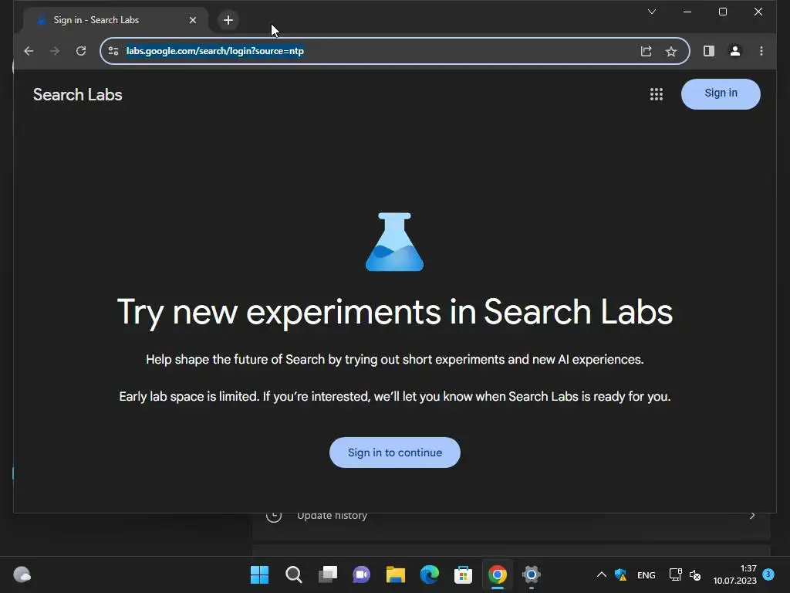Screen dimensions: 790x593
Task: Close the Sign in - Search Labs tab
Action: pyautogui.click(x=193, y=20)
